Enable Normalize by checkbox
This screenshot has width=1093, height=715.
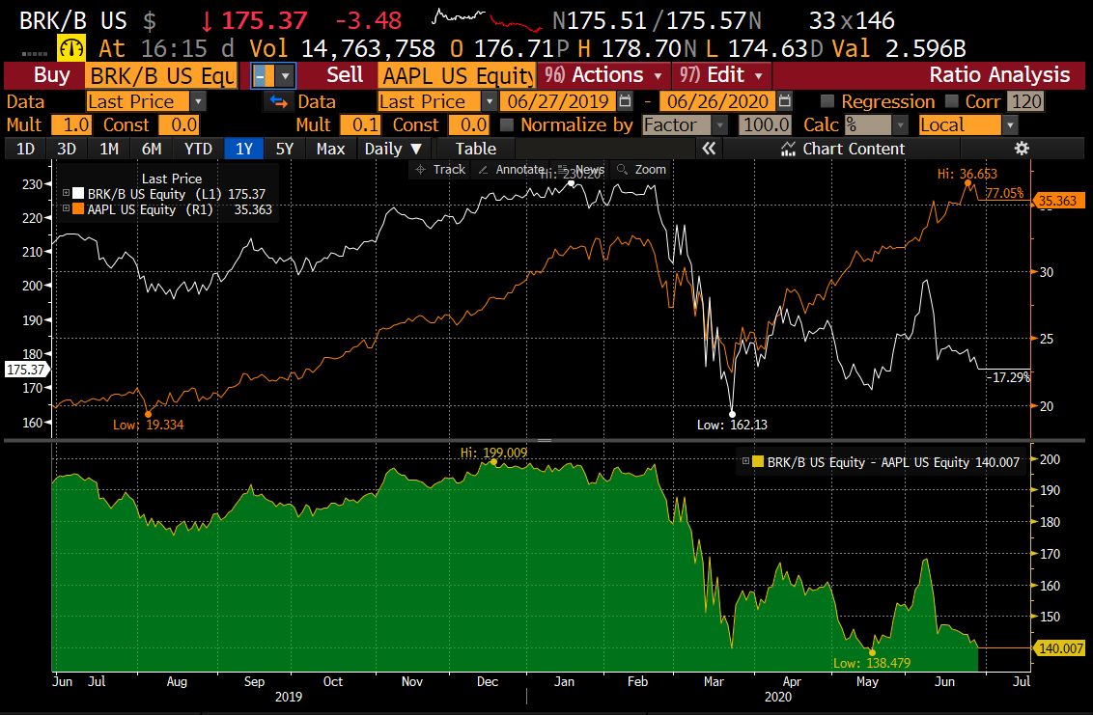507,124
